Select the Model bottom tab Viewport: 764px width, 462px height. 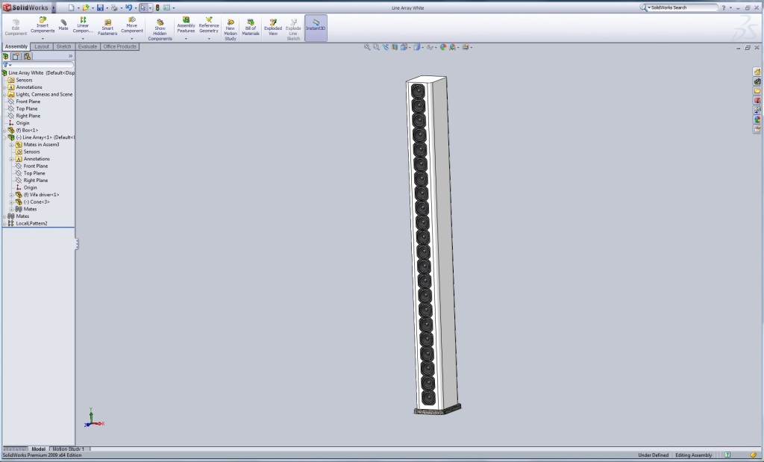point(39,449)
